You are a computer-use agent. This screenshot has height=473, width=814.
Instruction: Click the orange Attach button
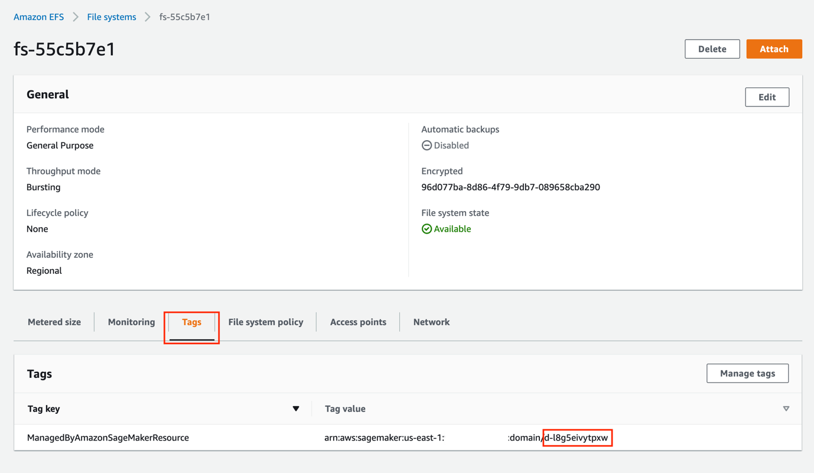(774, 49)
